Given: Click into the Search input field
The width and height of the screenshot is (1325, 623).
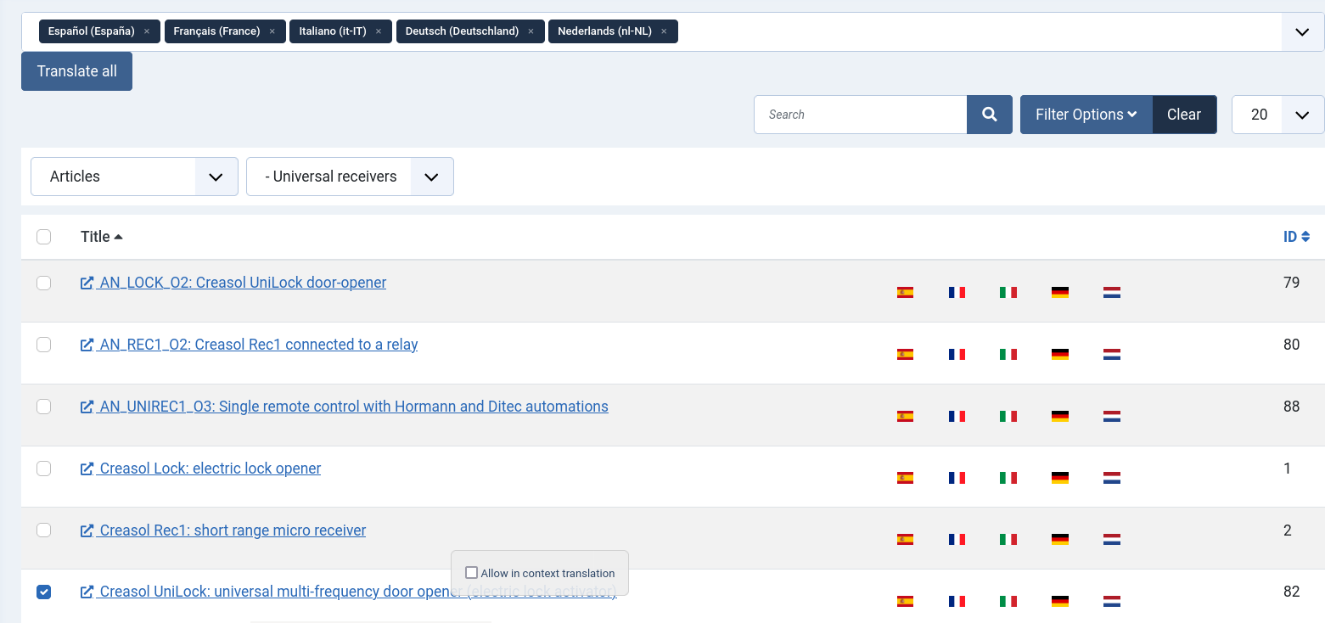Looking at the screenshot, I should point(859,115).
